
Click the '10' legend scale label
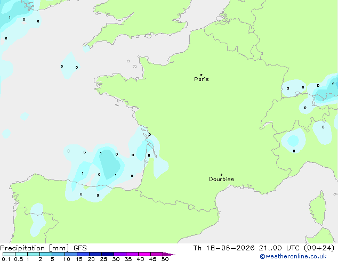[x=67, y=259]
